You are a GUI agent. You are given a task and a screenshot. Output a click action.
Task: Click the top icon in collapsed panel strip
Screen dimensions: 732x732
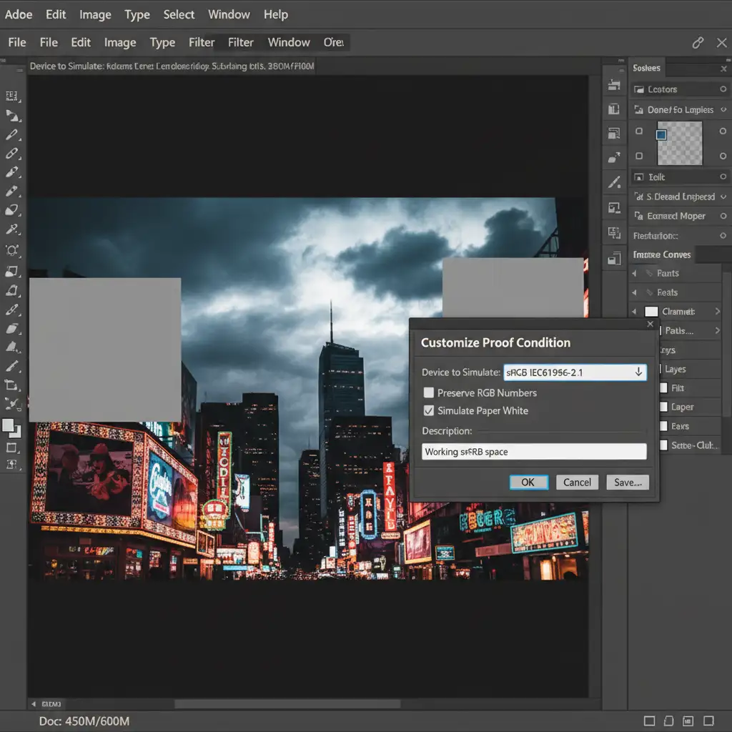(x=613, y=85)
